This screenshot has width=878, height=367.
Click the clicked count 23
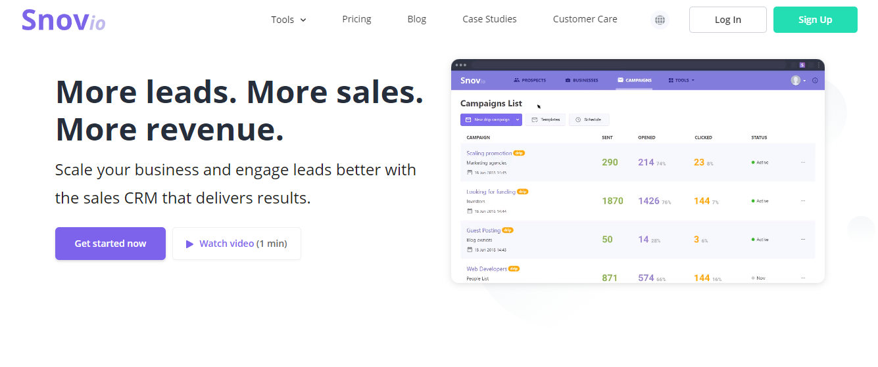(699, 162)
